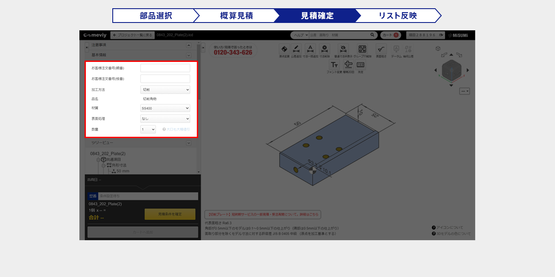Select the 表面粗さ surface roughness tool
The image size is (555, 277).
(381, 49)
